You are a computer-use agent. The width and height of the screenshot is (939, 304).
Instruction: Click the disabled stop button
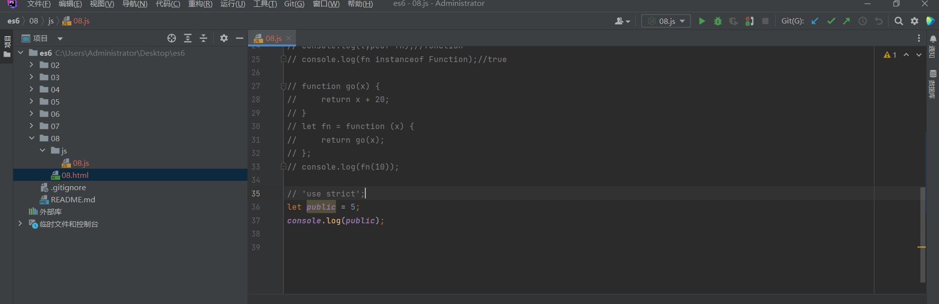pos(765,21)
